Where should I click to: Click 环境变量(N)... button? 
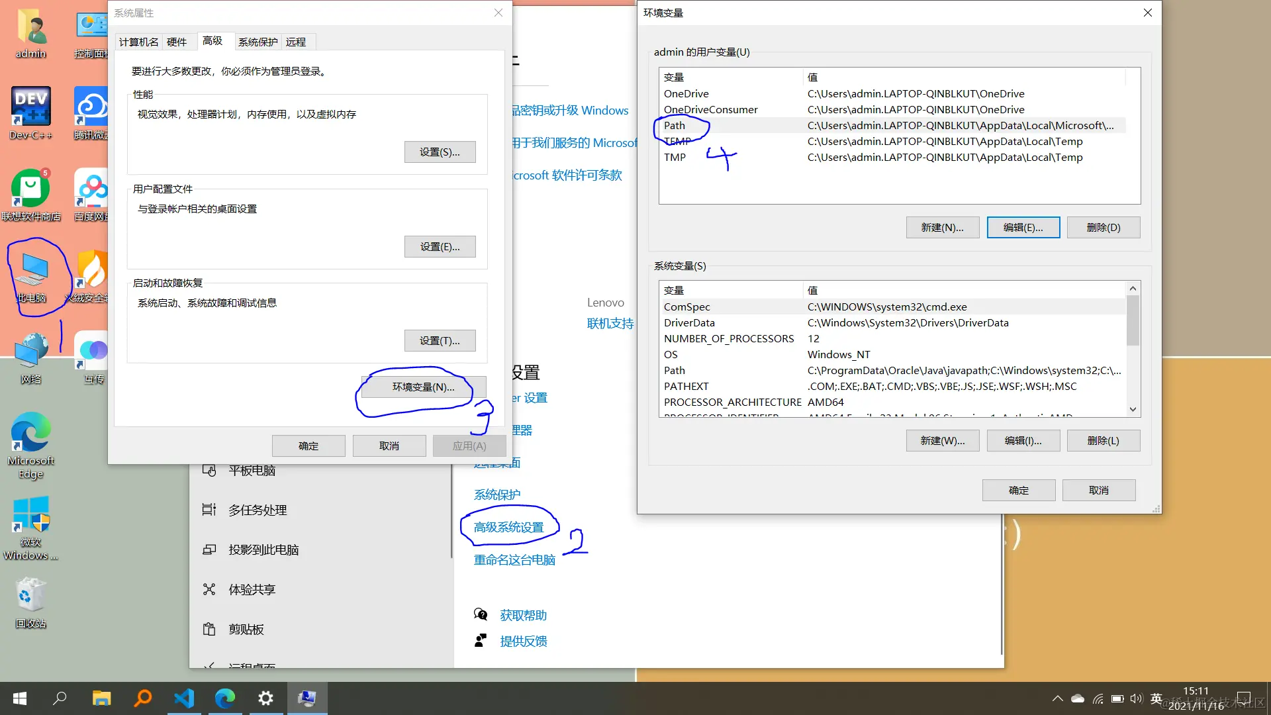(x=424, y=387)
